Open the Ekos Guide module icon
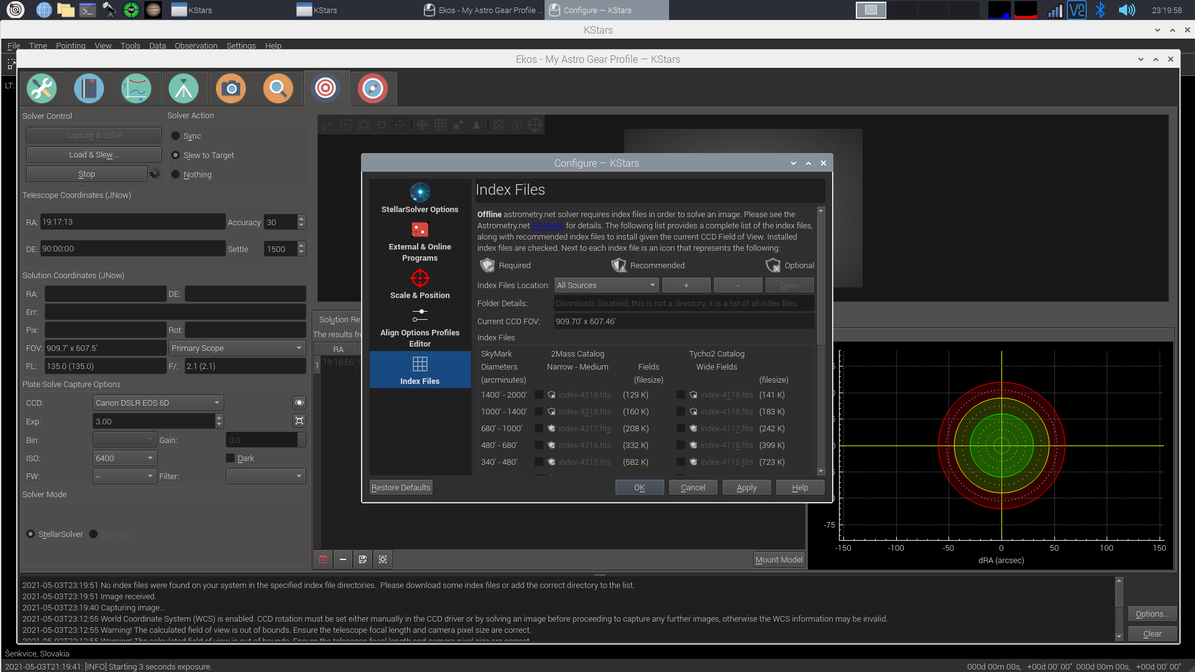The height and width of the screenshot is (672, 1195). tap(373, 88)
